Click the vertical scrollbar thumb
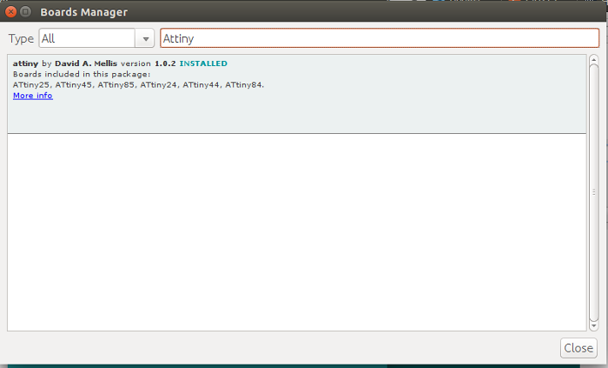 (x=593, y=192)
